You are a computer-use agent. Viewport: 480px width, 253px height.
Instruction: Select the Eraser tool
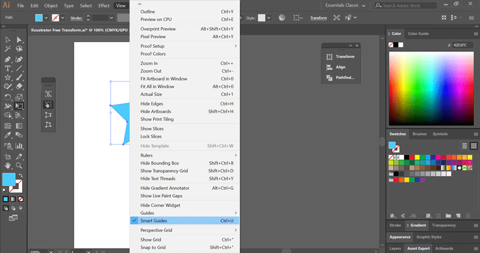(x=19, y=86)
